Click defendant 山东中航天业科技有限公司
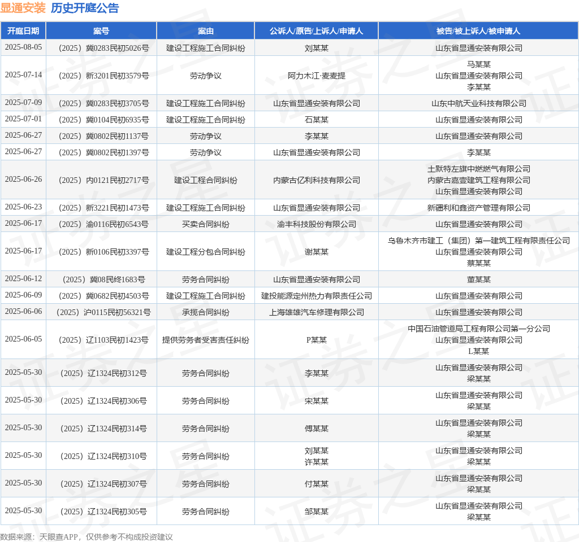 [x=478, y=104]
